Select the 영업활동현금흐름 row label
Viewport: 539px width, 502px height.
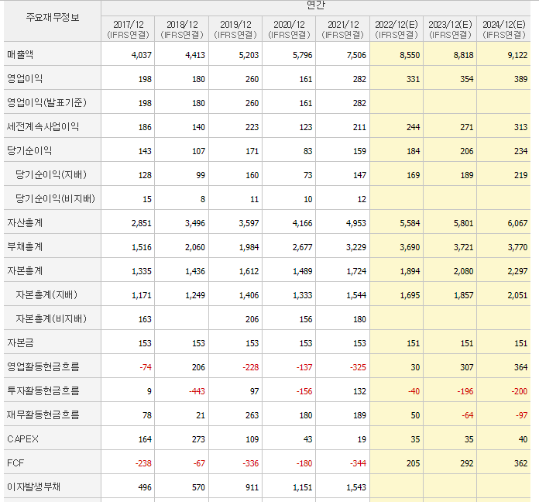[43, 367]
